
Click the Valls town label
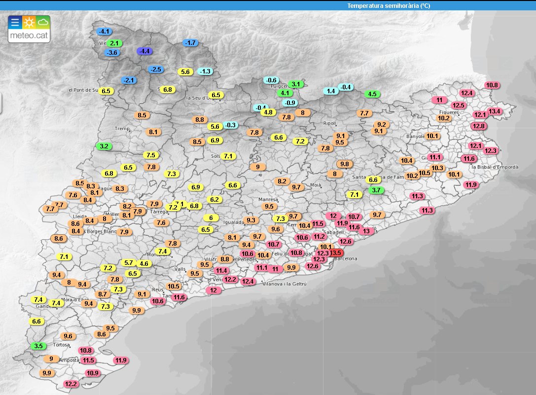click(180, 269)
